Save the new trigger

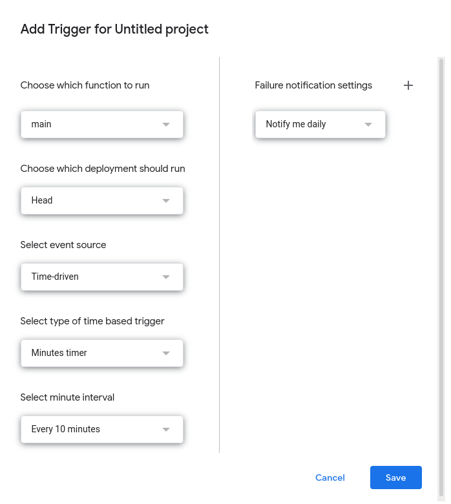[x=395, y=478]
